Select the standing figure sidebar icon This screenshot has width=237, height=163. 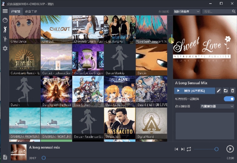point(5,39)
